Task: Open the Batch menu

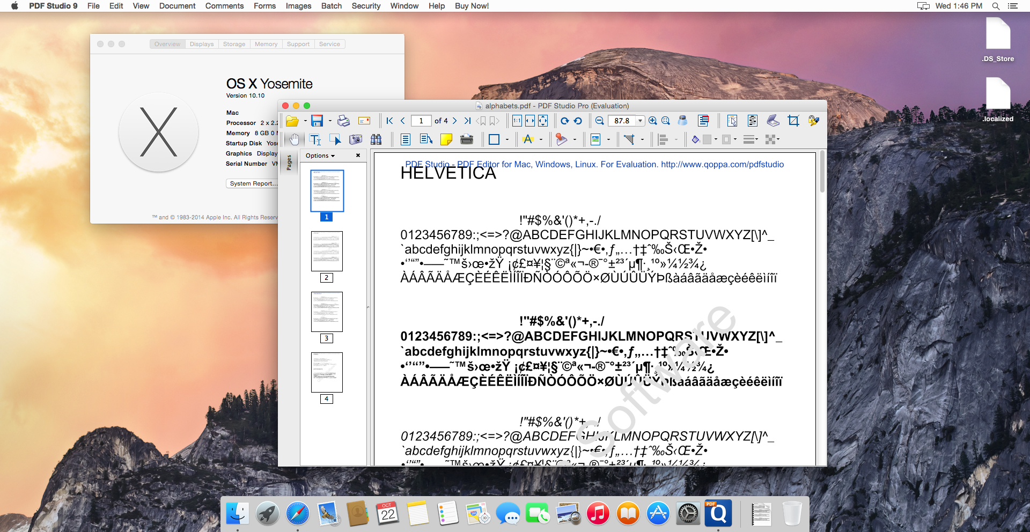Action: point(332,6)
